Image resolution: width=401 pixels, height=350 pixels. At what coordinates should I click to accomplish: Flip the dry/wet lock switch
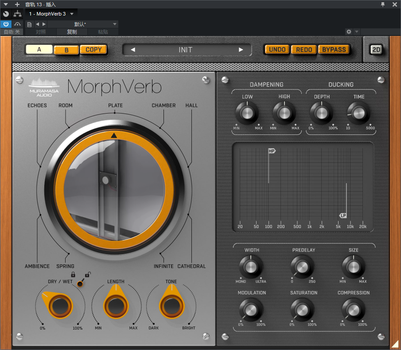pyautogui.click(x=81, y=283)
